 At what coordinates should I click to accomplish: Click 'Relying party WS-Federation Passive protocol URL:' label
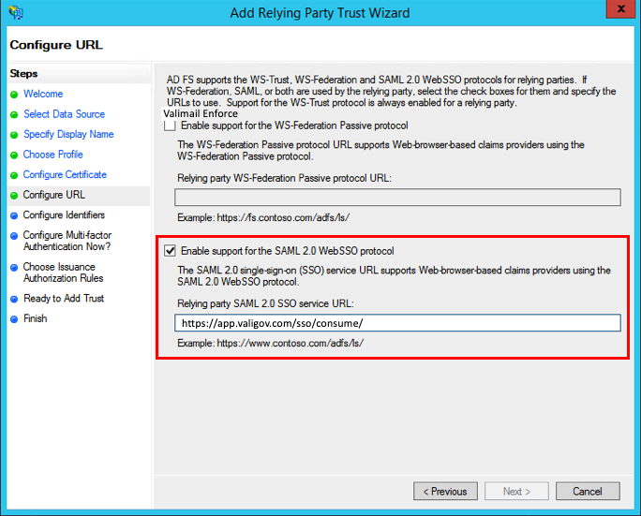[x=284, y=178]
